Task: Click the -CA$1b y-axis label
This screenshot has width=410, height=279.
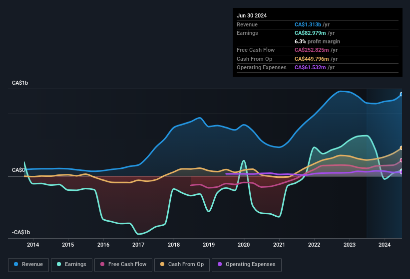Action: click(21, 232)
